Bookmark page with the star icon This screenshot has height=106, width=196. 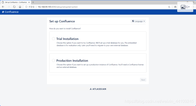pos(169,7)
